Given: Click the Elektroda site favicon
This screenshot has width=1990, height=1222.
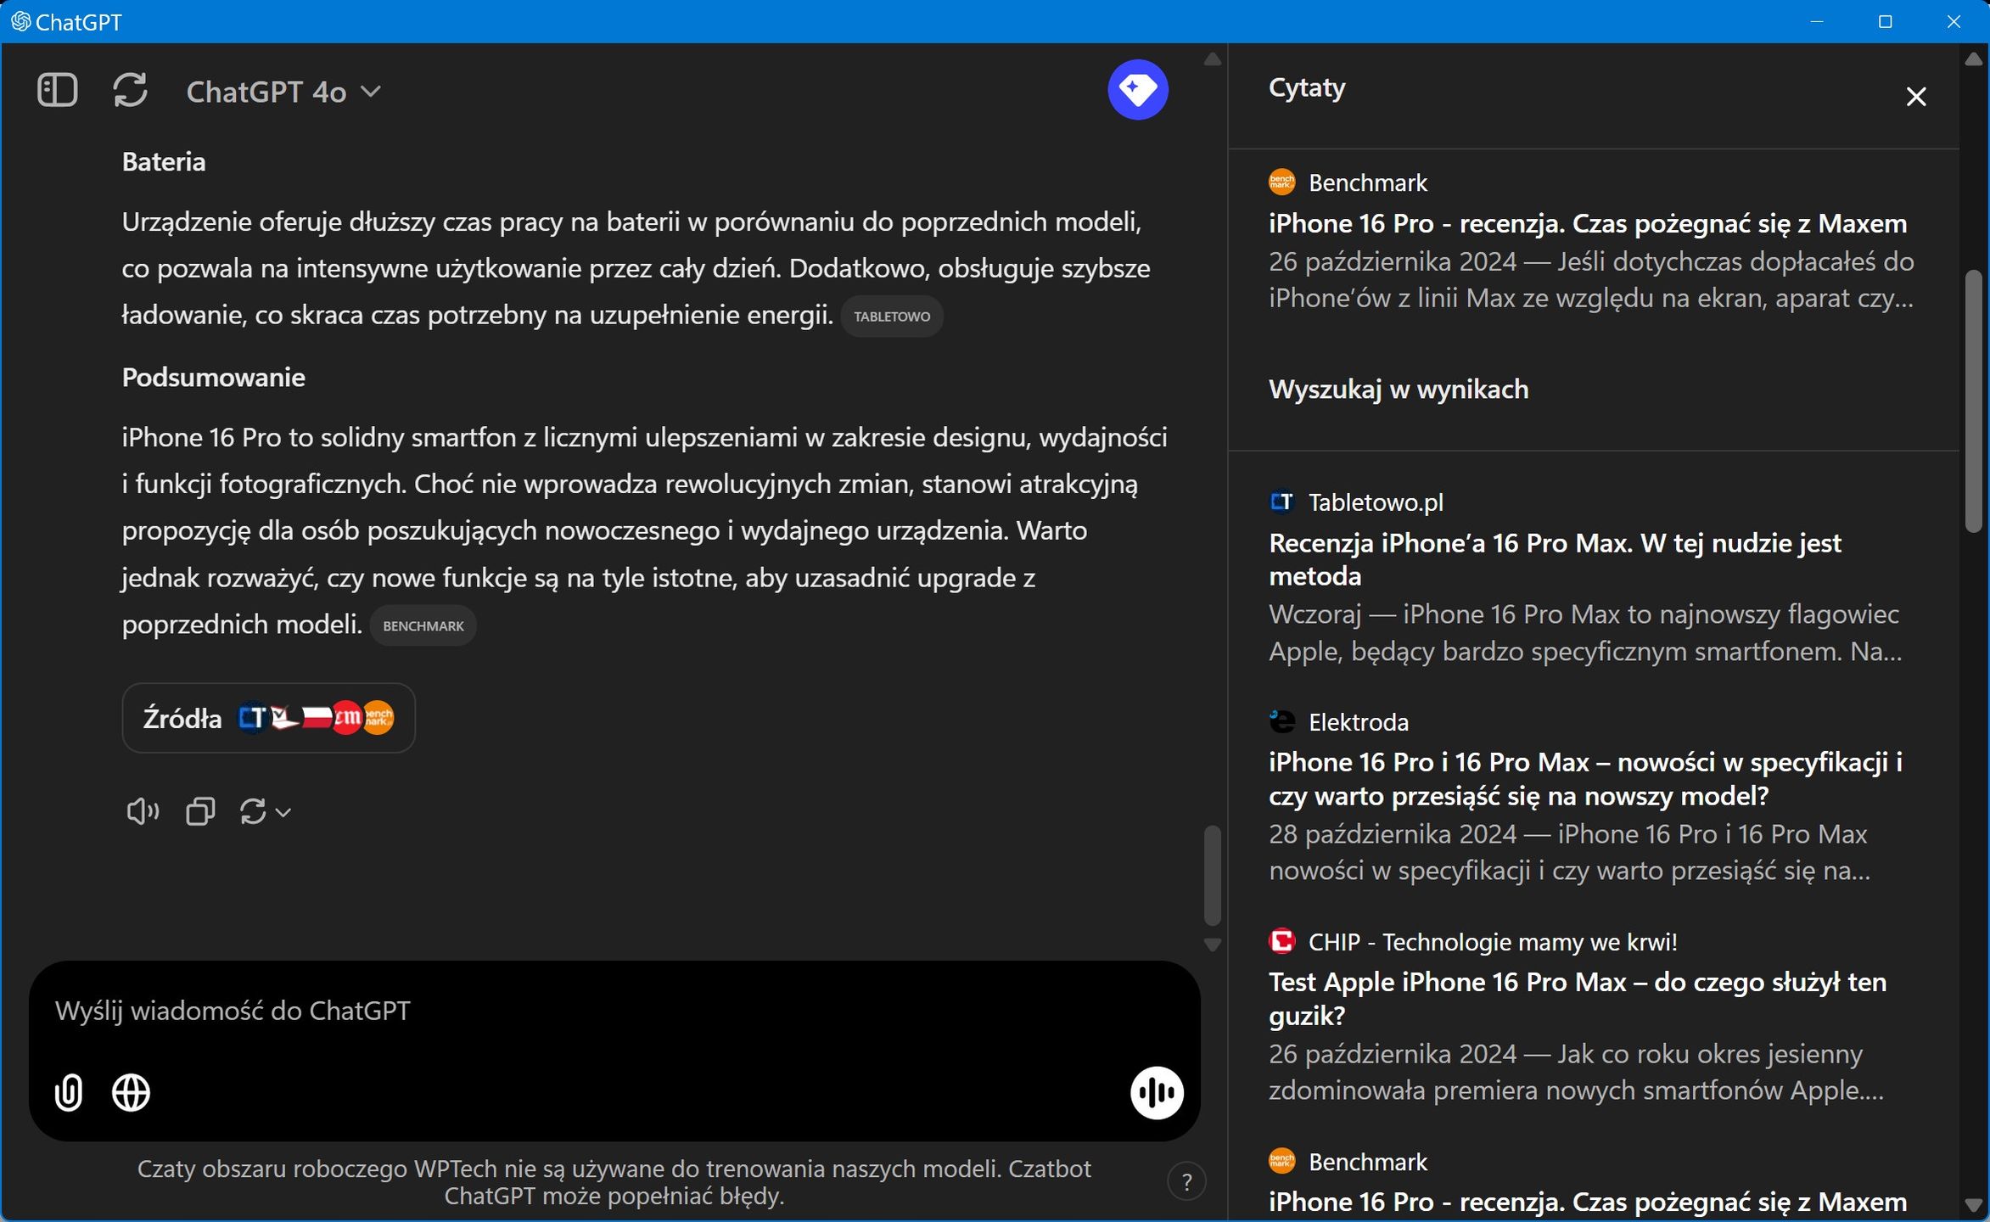Looking at the screenshot, I should (x=1281, y=722).
